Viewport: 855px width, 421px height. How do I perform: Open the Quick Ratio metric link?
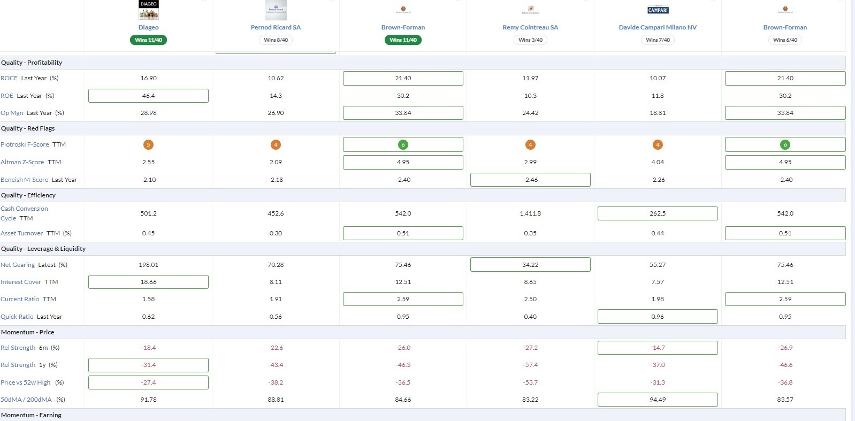(x=17, y=317)
